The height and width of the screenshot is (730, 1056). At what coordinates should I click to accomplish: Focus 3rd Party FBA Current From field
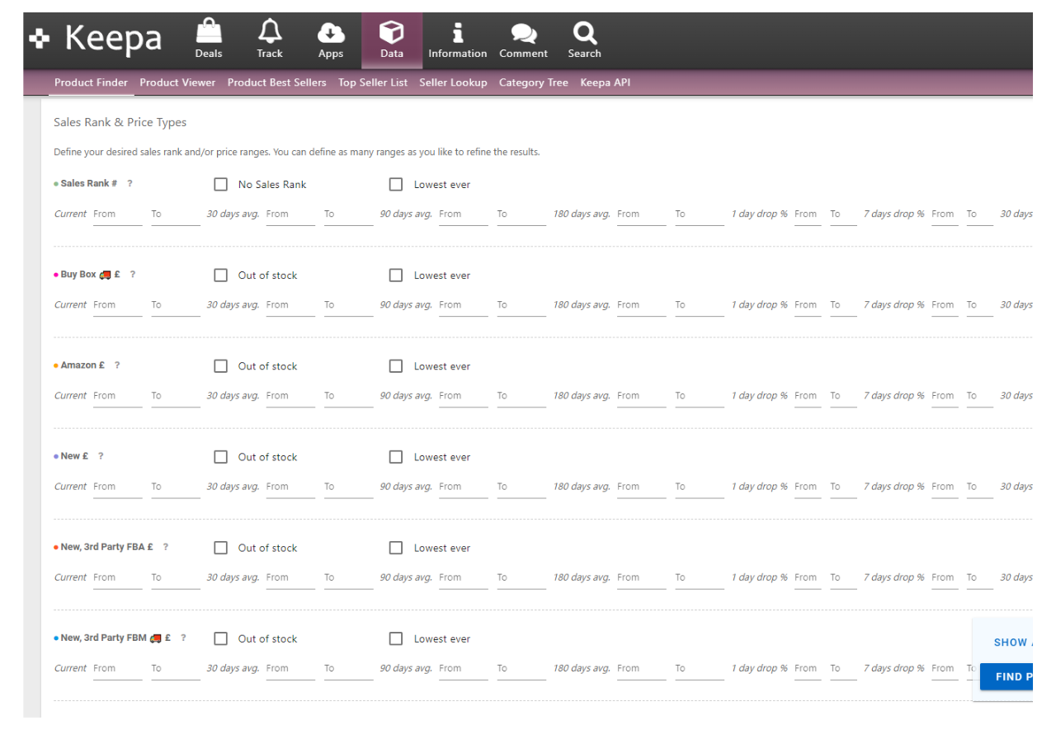(117, 577)
